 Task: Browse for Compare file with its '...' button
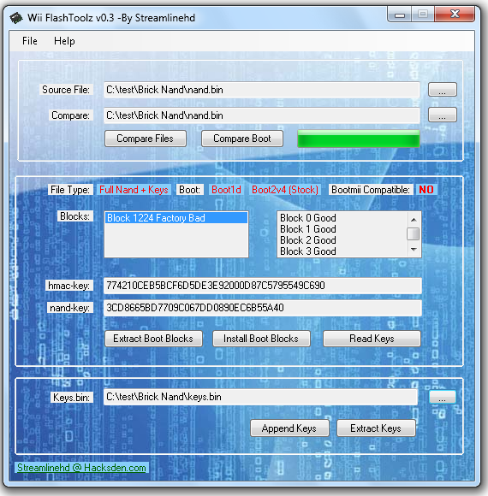point(443,115)
